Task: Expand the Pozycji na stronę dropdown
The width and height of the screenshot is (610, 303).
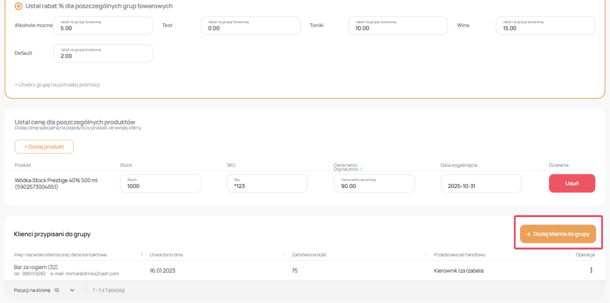Action: click(x=66, y=290)
